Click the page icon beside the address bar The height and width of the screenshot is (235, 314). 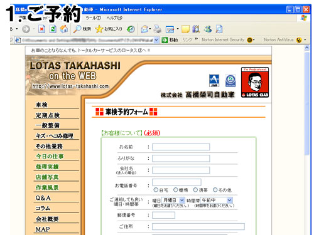tap(18, 40)
